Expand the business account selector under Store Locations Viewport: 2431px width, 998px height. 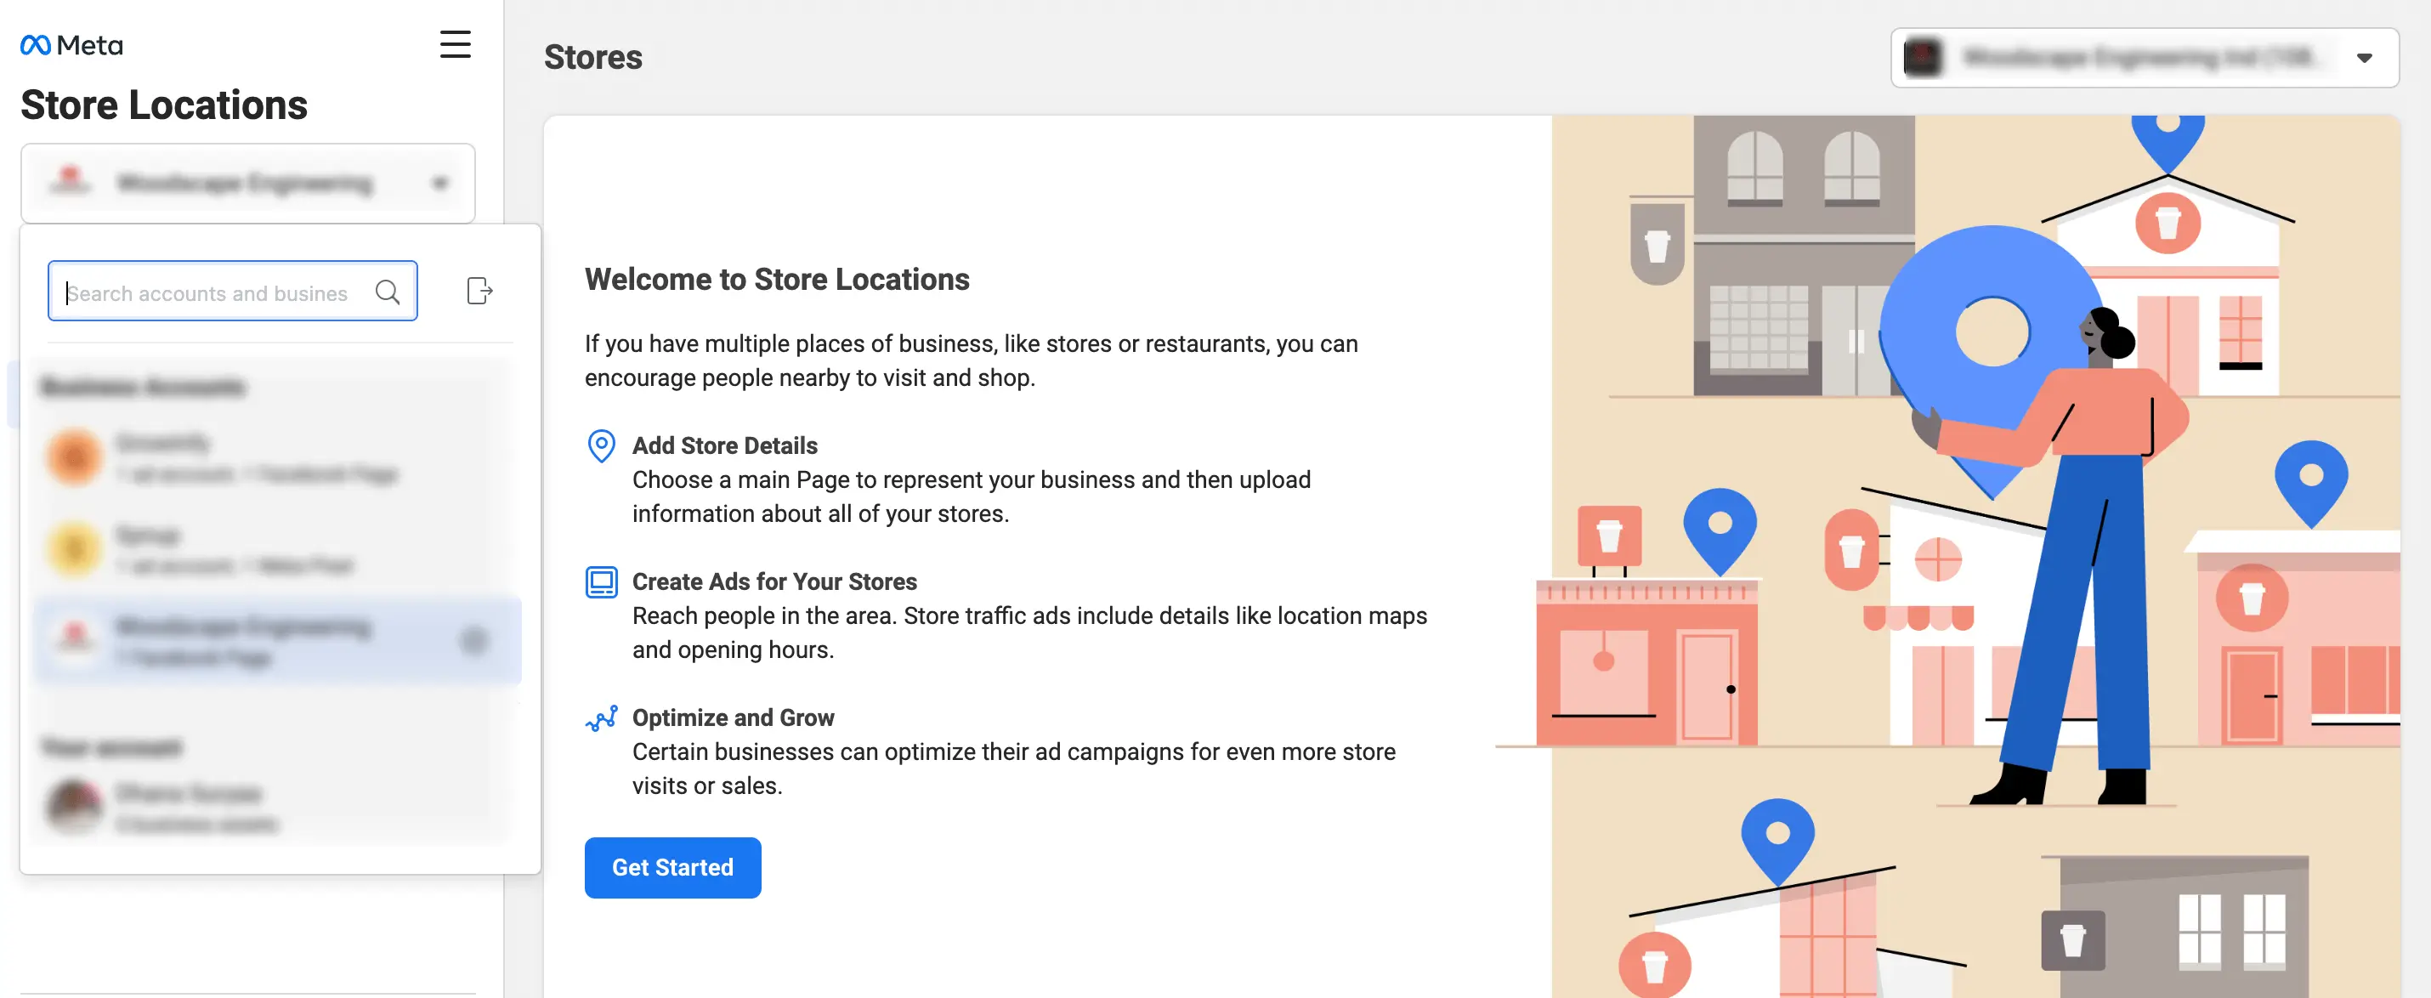[247, 183]
